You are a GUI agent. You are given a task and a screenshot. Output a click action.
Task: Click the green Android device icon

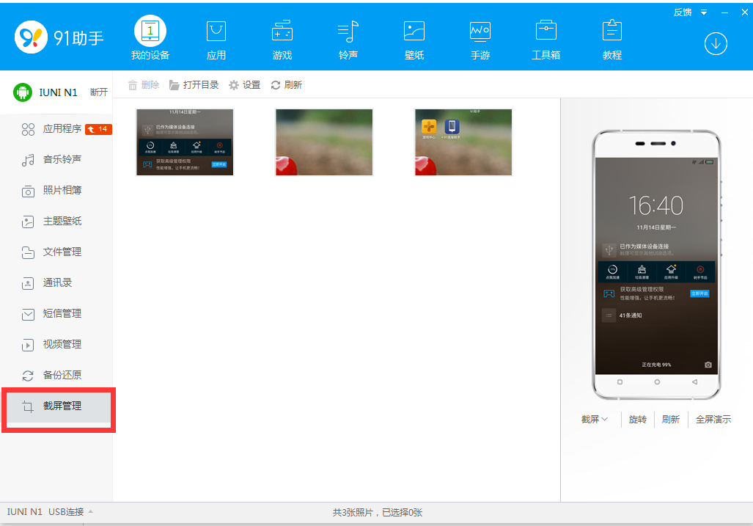click(22, 92)
